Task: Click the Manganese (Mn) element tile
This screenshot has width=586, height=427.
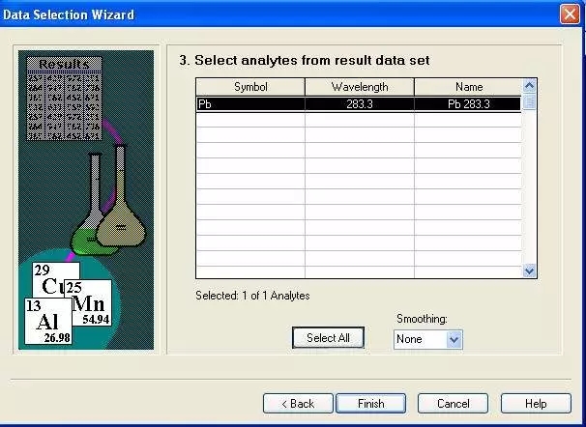Action: (x=89, y=301)
